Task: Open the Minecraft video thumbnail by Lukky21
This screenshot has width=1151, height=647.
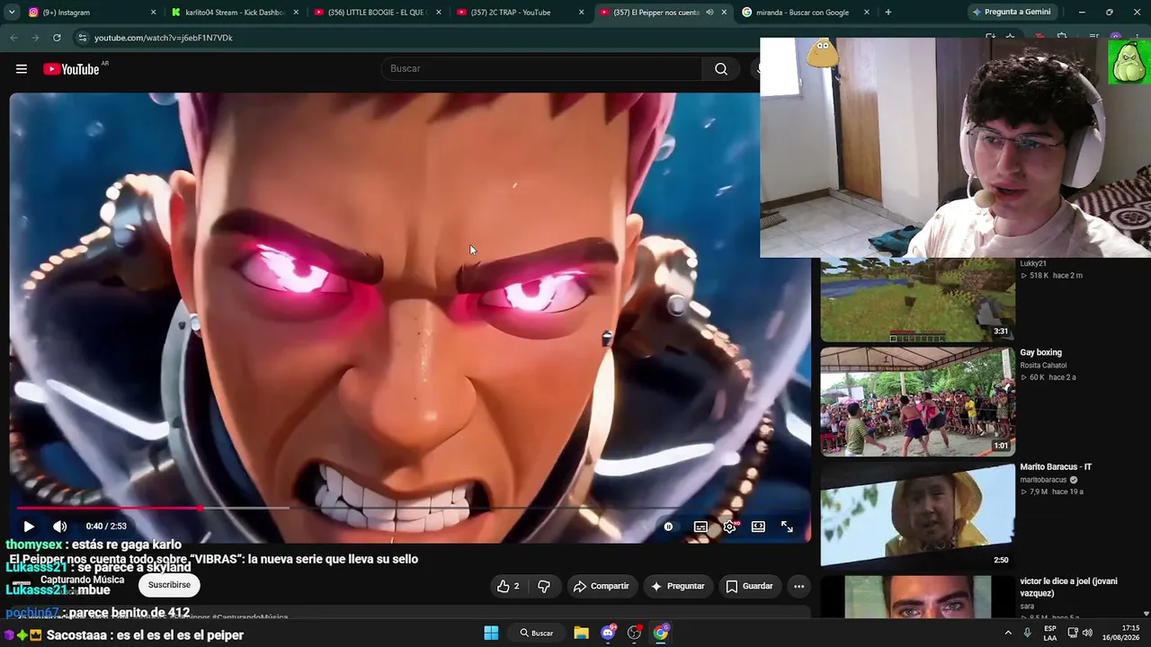Action: click(917, 300)
